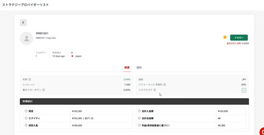Go back using the chevron button
Image resolution: width=264 pixels, height=135 pixels.
[x=23, y=23]
